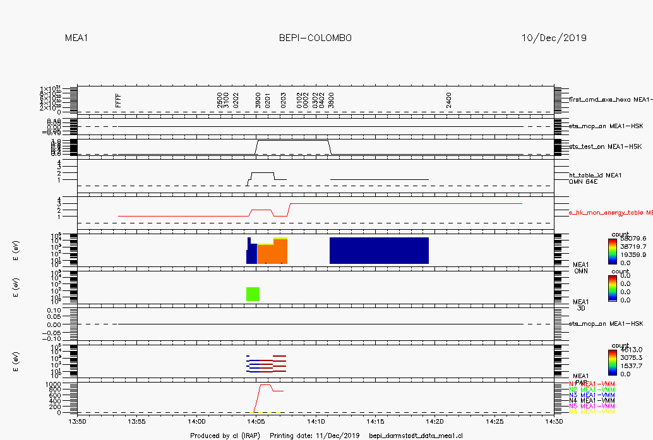Click the 3800 command marker
653x440 pixels.
(x=332, y=101)
